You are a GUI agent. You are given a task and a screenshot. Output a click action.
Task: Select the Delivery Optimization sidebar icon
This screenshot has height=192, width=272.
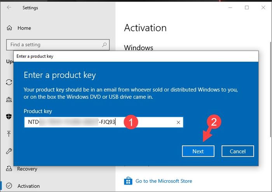(x=9, y=99)
